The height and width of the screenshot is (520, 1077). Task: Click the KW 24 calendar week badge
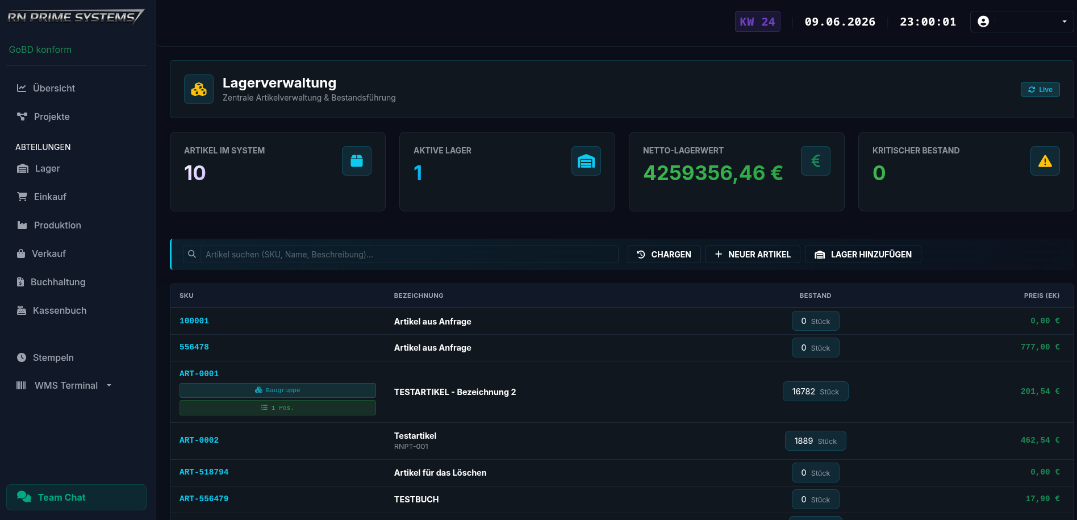pos(757,22)
